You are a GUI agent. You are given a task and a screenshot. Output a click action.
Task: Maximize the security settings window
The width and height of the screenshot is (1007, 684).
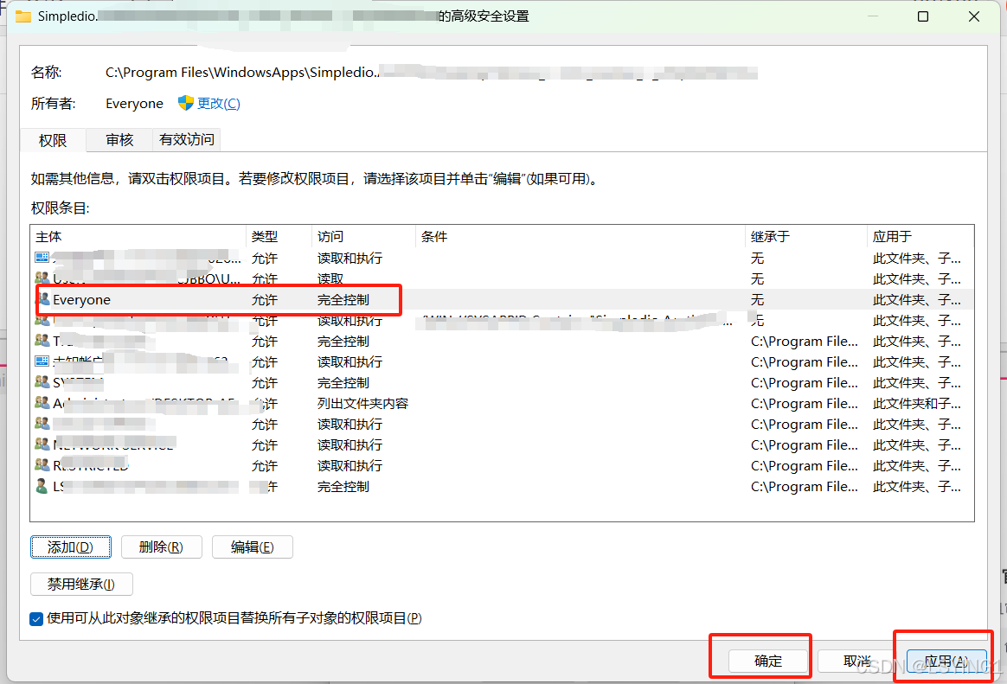click(923, 16)
